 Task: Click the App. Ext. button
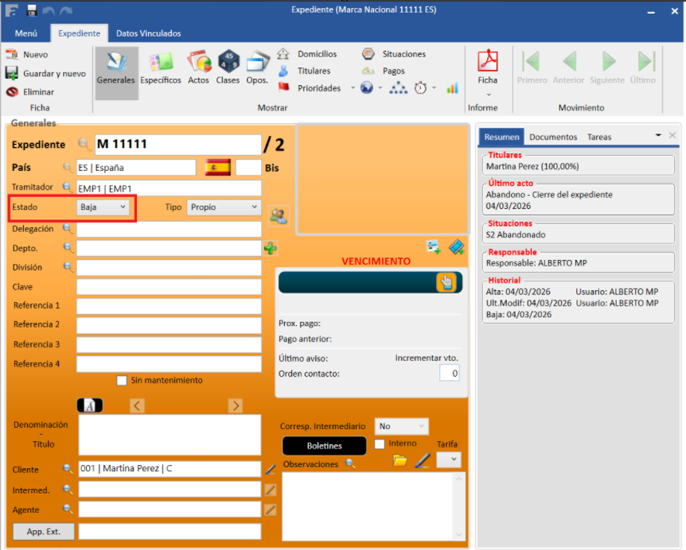(x=43, y=531)
